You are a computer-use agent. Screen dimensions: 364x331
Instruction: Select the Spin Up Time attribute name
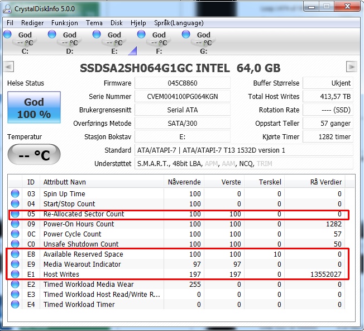pos(64,193)
